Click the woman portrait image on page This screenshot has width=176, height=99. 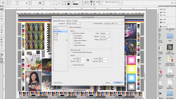pos(33,81)
